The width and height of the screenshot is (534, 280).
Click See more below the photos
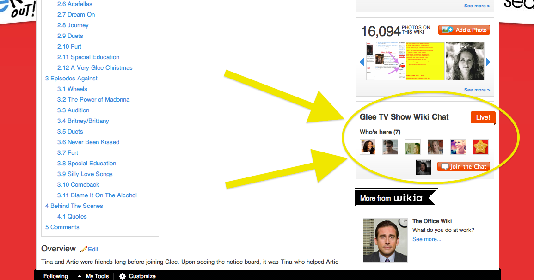click(x=477, y=90)
